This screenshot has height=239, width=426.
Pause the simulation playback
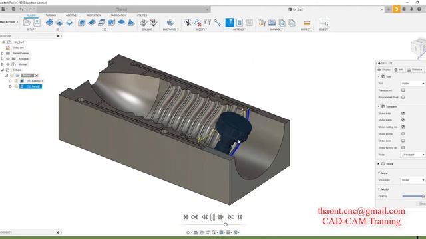coord(213,217)
